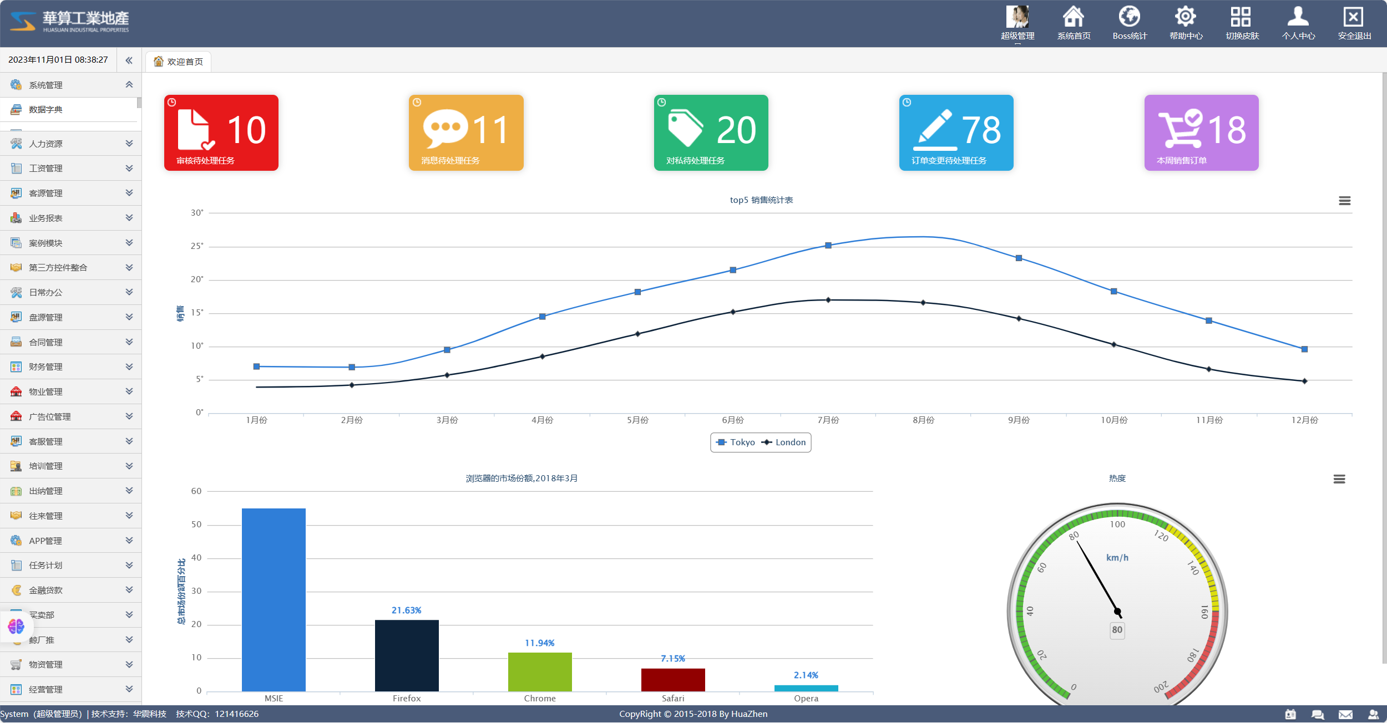Open 培训管理 menu section
Image resolution: width=1387 pixels, height=723 pixels.
tap(71, 466)
